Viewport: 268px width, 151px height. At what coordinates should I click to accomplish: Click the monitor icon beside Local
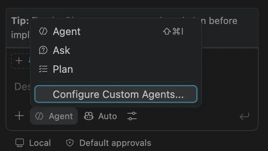pos(20,143)
